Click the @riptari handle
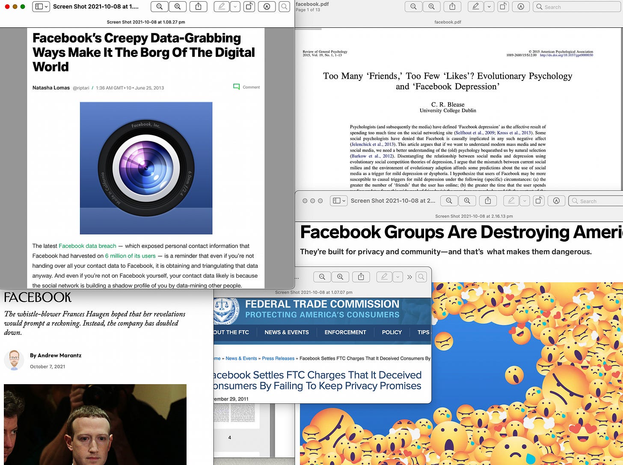The image size is (623, 465). point(81,88)
